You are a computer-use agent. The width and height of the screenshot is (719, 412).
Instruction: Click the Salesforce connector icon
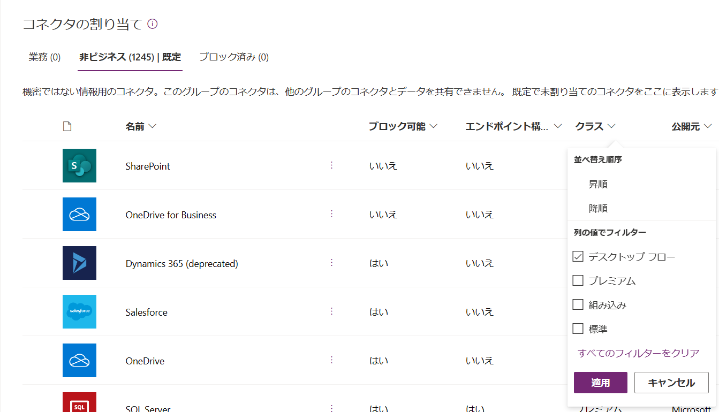79,311
